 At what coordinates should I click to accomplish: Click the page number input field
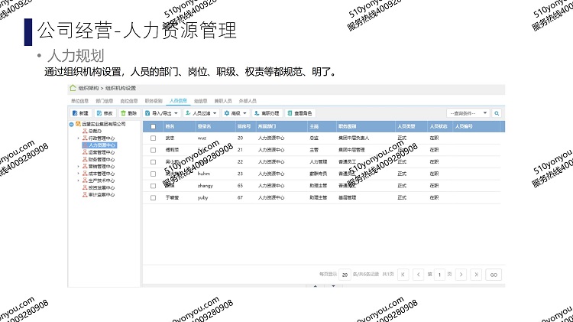(439, 274)
